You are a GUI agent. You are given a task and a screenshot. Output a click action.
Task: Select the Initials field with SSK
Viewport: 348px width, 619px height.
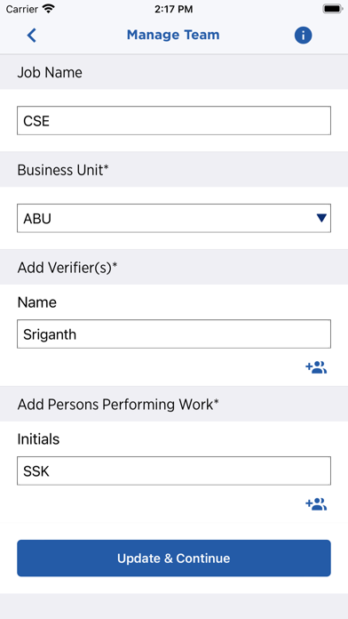[x=174, y=471]
